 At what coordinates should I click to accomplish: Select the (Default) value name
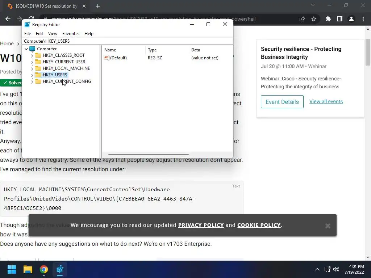pos(118,58)
